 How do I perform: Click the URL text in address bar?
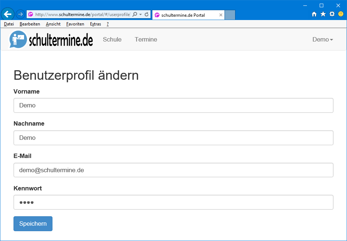pos(83,14)
